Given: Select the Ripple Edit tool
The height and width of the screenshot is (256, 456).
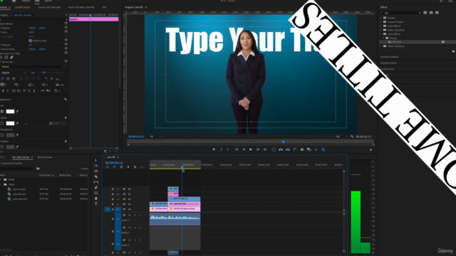Looking at the screenshot, I should [x=96, y=171].
